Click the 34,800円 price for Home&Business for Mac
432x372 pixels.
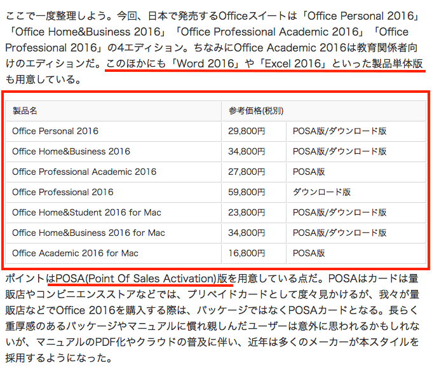[254, 233]
